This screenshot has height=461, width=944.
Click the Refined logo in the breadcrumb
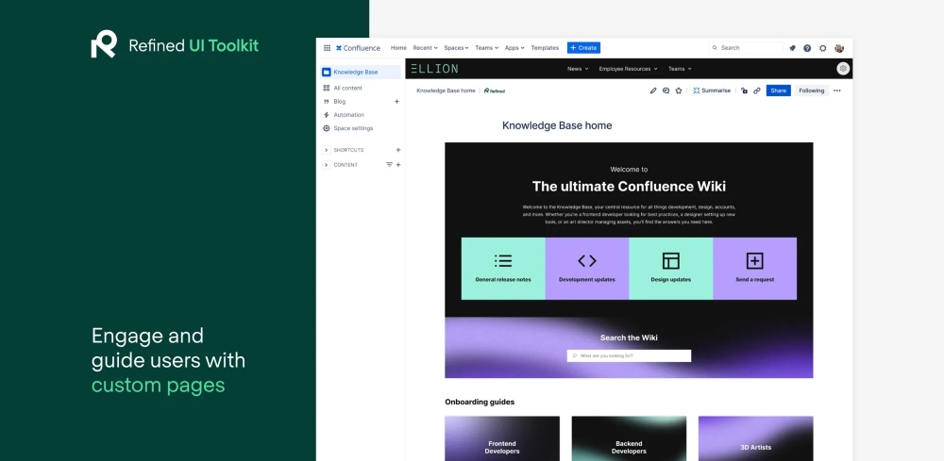click(495, 91)
